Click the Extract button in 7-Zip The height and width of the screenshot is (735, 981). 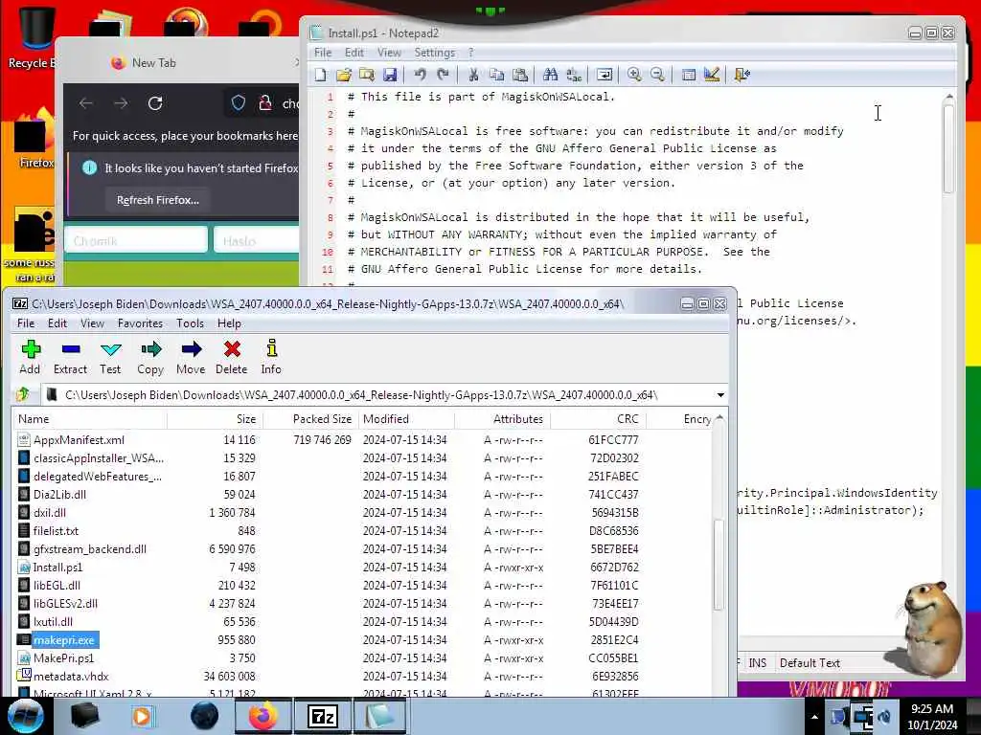tap(70, 358)
